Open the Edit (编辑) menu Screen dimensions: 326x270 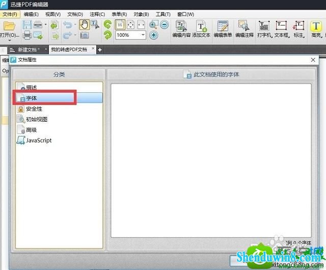[x=31, y=14]
